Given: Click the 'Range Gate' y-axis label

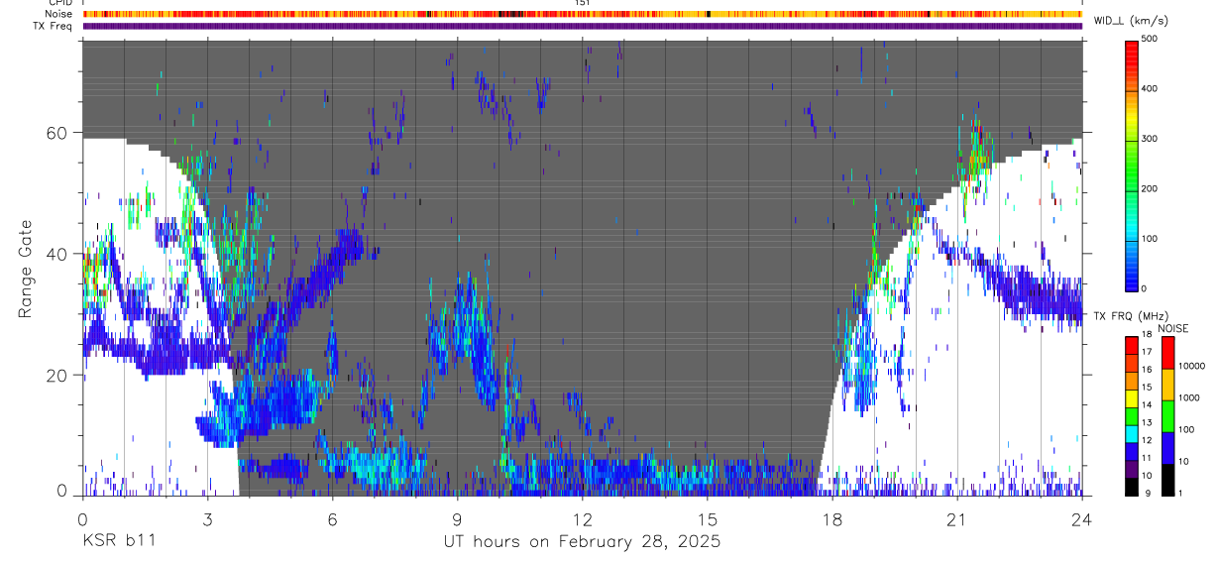Looking at the screenshot, I should click(x=25, y=268).
